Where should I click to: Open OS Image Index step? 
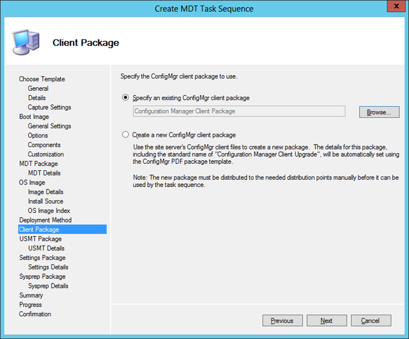49,211
